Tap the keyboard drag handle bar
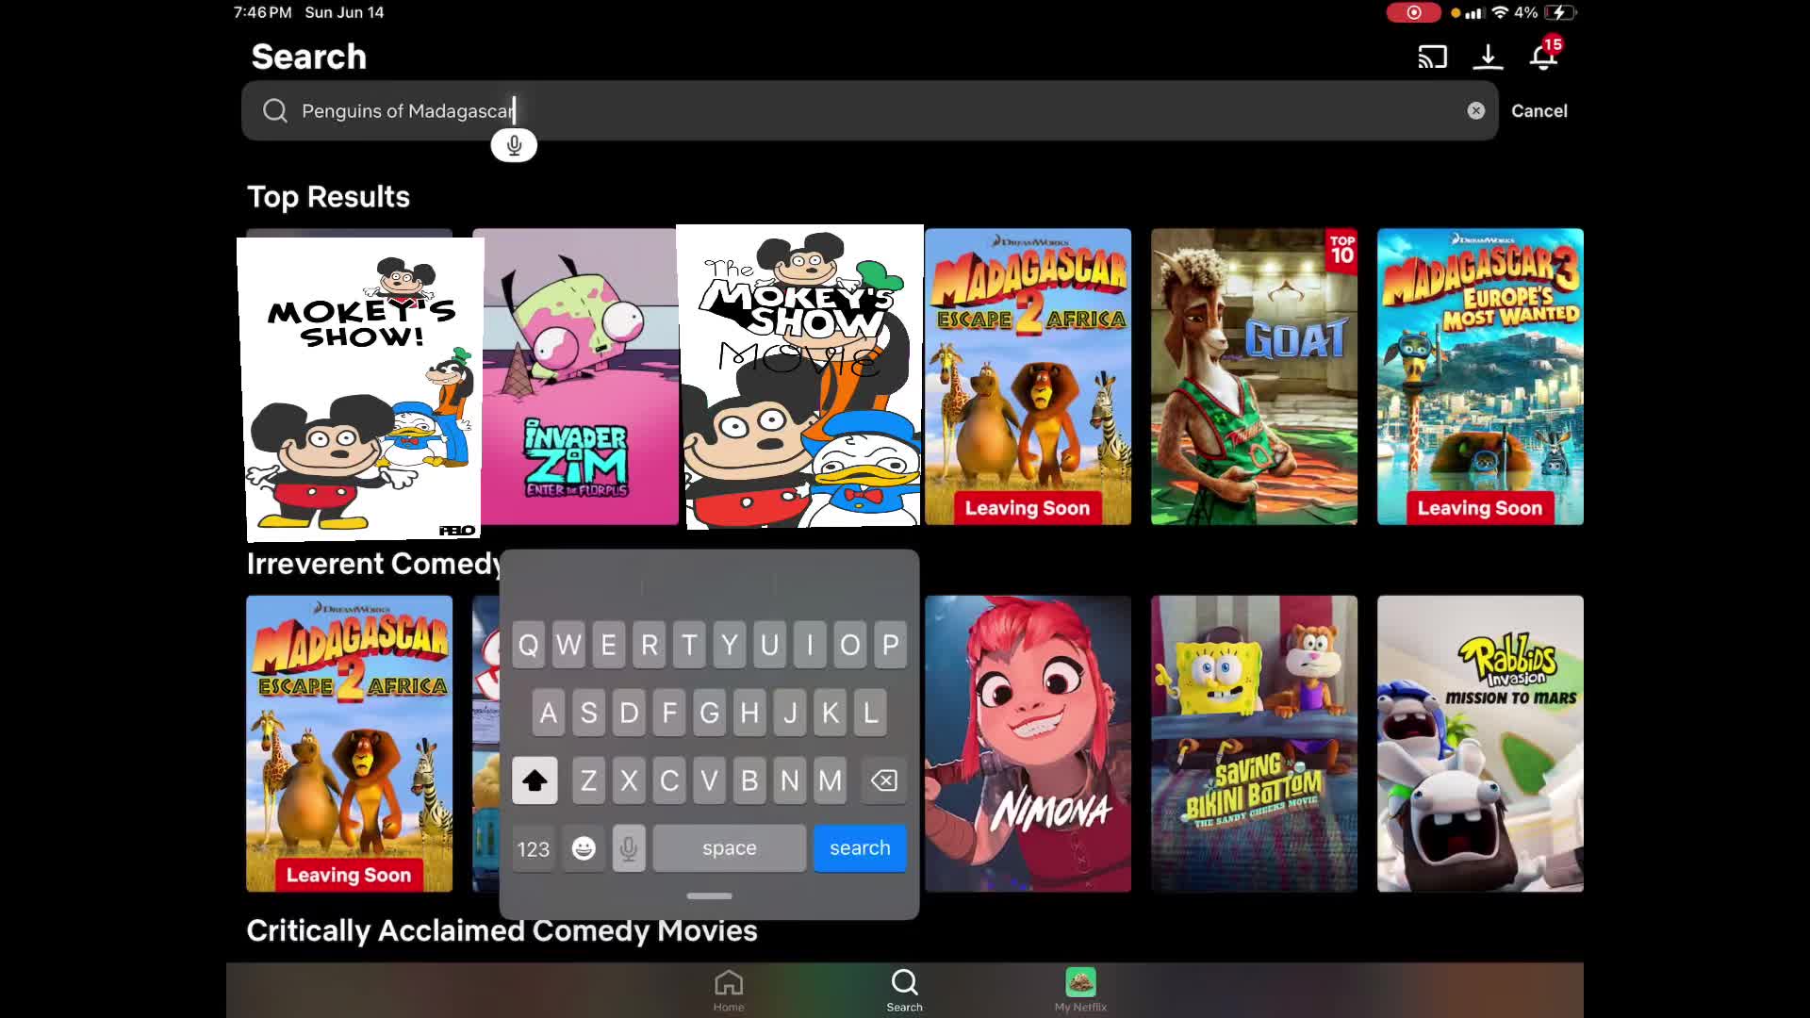1810x1018 pixels. point(709,896)
